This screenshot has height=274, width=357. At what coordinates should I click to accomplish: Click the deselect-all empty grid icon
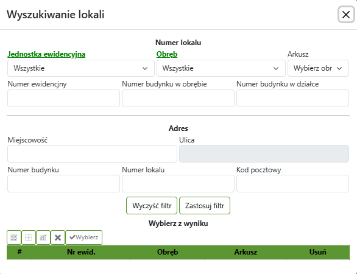click(29, 237)
